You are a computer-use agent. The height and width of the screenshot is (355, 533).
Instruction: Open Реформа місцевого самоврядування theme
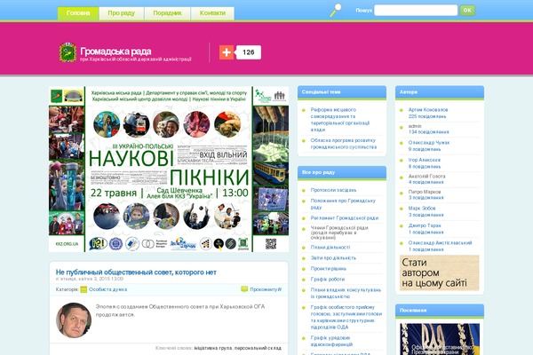coord(340,120)
